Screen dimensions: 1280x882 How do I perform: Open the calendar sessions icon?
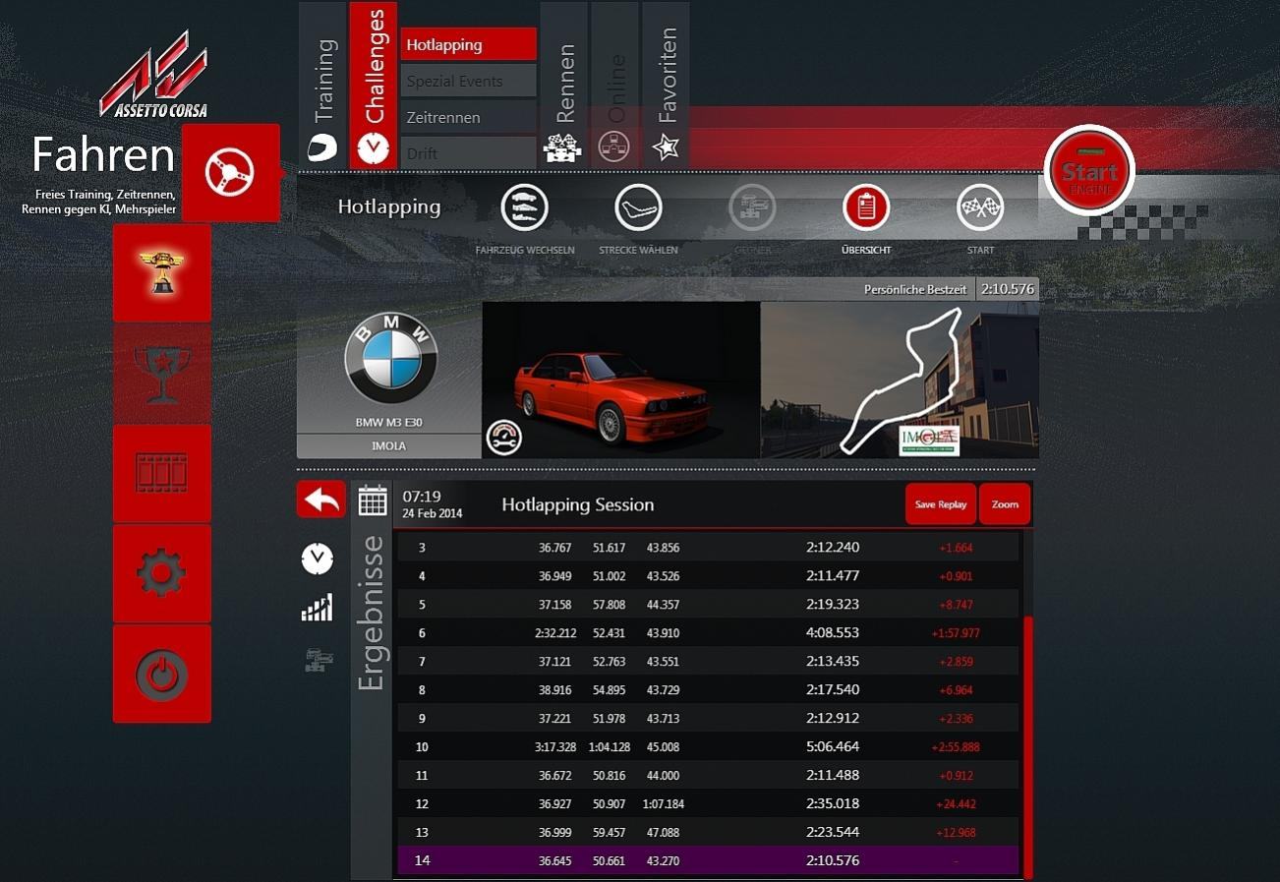373,500
